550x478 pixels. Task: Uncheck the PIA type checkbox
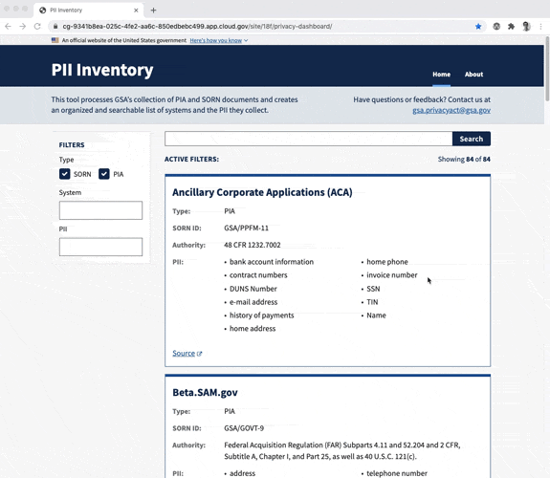[x=104, y=174]
